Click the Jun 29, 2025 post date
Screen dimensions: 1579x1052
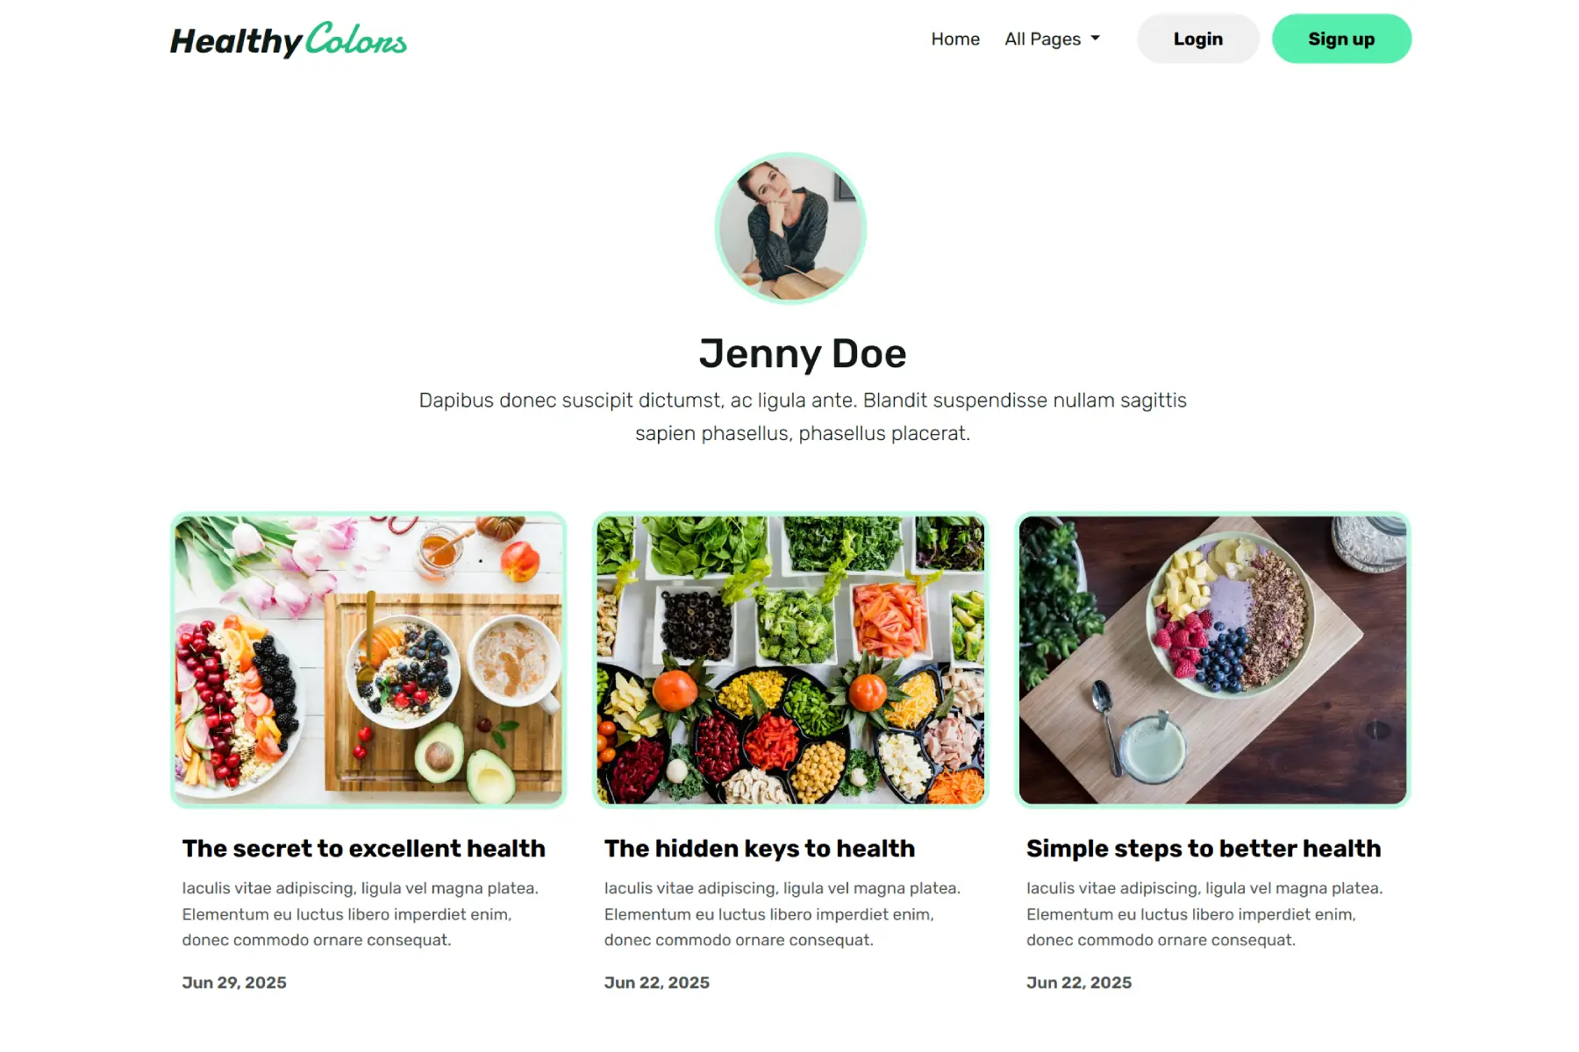click(234, 982)
